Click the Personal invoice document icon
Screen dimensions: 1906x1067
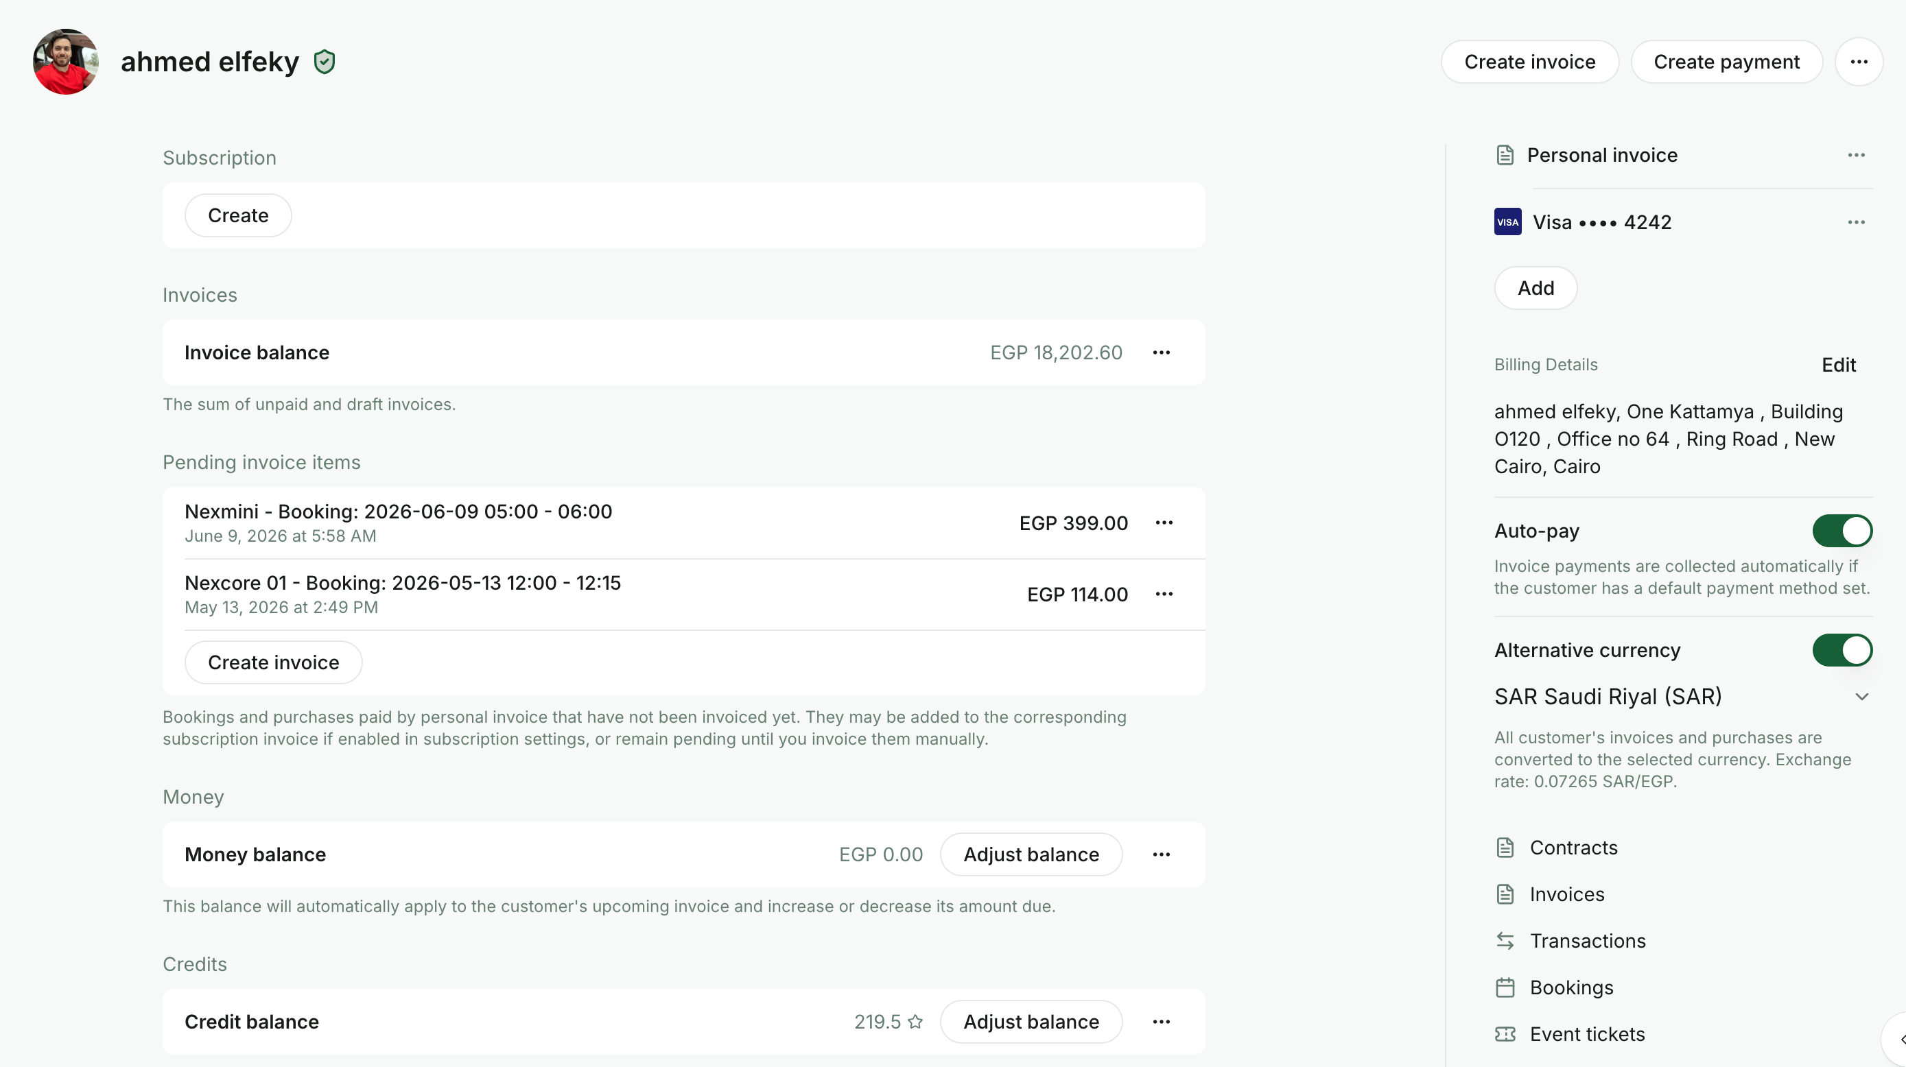(1504, 155)
